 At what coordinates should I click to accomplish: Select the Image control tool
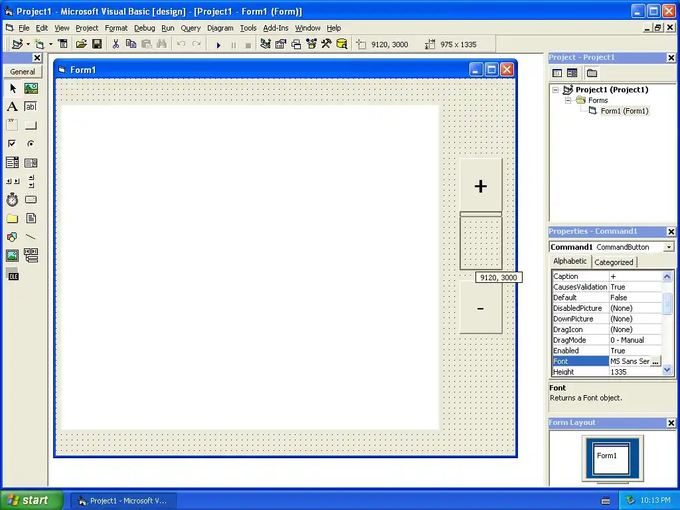pos(13,256)
